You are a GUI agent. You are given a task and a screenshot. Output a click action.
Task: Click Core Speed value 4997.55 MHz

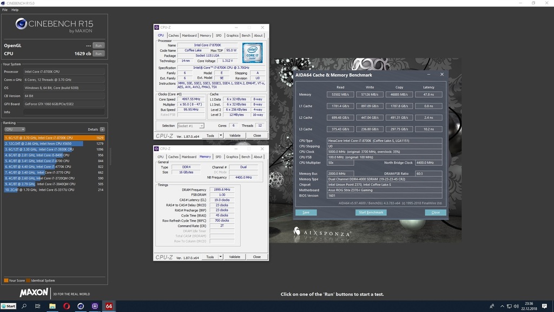(x=191, y=100)
